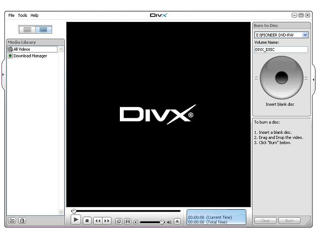
Task: Click the Burn button
Action: point(289,221)
